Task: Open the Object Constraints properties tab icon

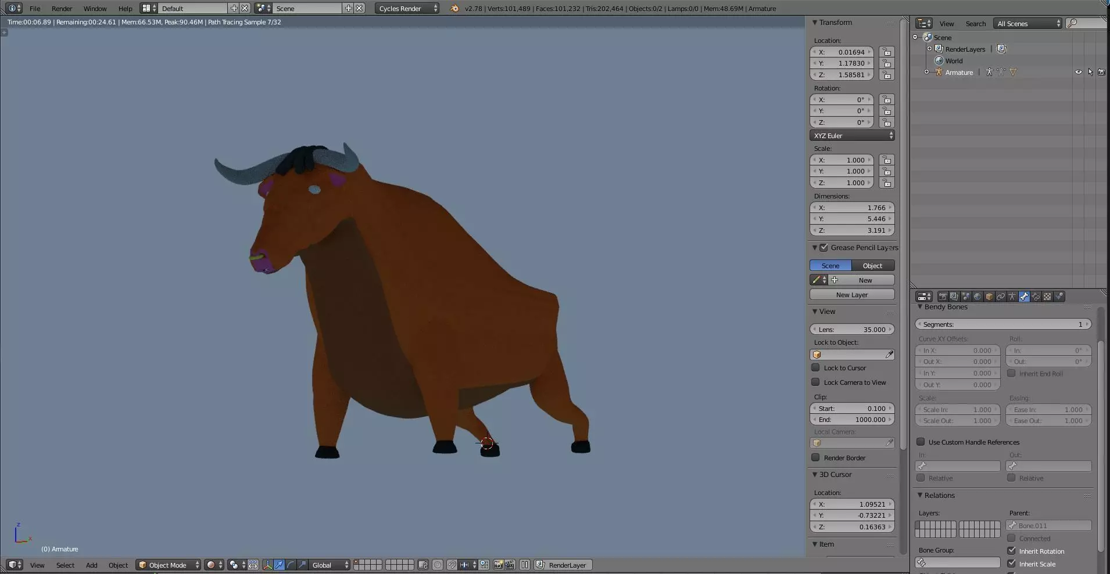Action: coord(1001,297)
